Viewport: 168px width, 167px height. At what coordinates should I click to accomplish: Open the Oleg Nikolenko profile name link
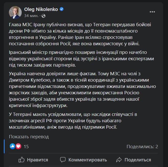(x=41, y=9)
